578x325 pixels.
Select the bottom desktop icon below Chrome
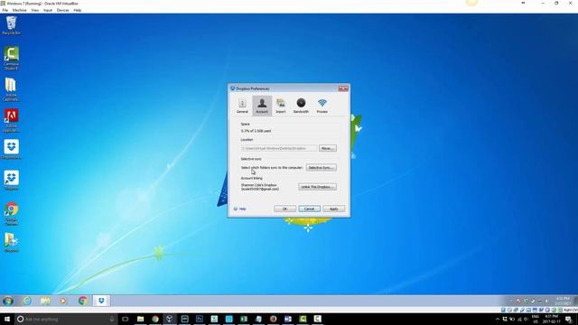pyautogui.click(x=11, y=243)
